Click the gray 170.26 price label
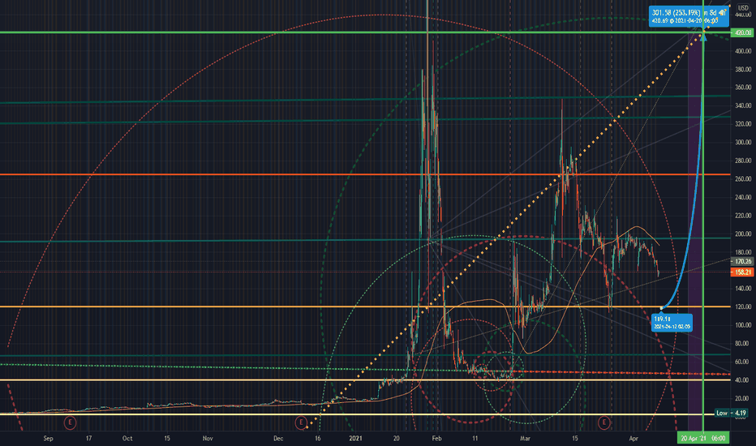The width and height of the screenshot is (756, 446). 741,261
